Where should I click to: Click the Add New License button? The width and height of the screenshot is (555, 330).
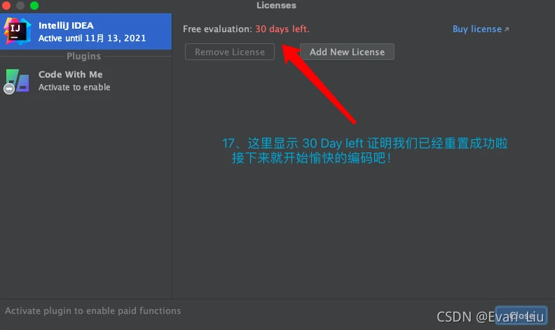tap(347, 52)
